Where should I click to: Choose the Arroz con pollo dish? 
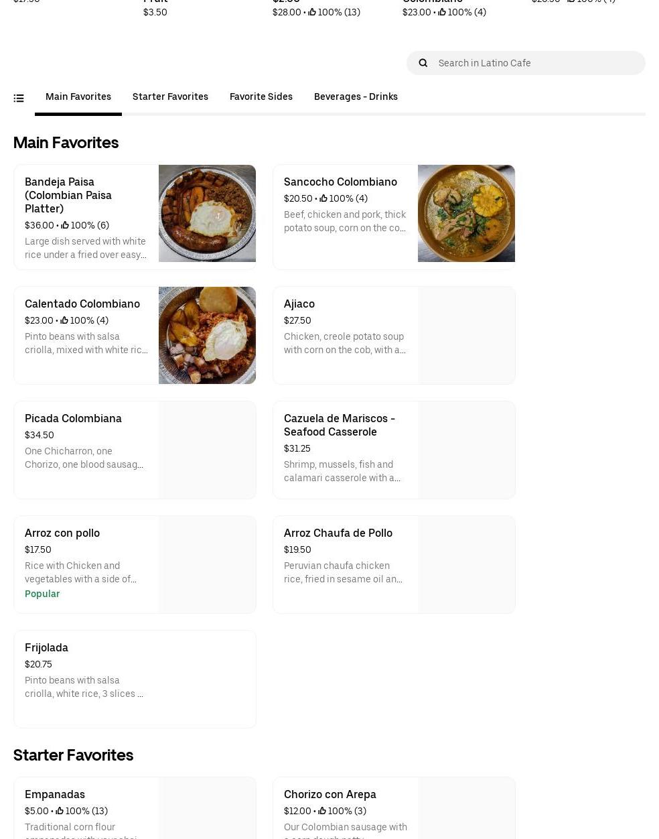(x=135, y=564)
